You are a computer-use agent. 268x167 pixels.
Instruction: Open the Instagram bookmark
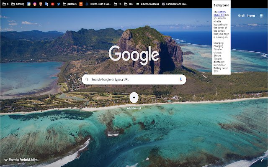35,4
